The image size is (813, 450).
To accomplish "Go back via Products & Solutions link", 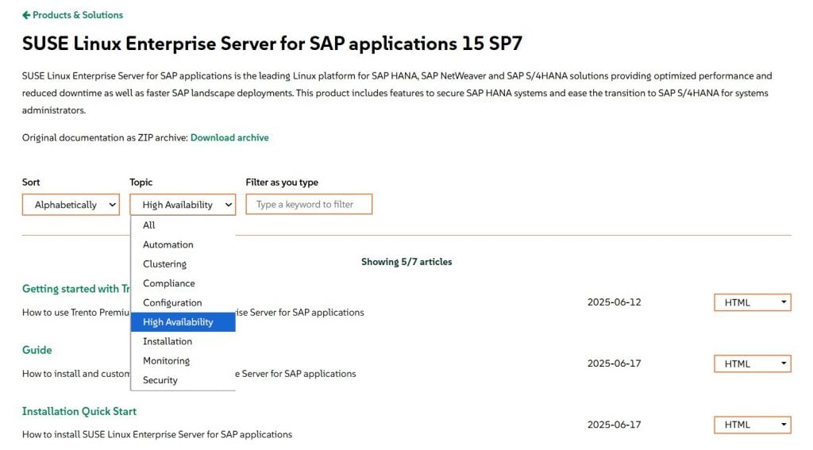I will [72, 15].
